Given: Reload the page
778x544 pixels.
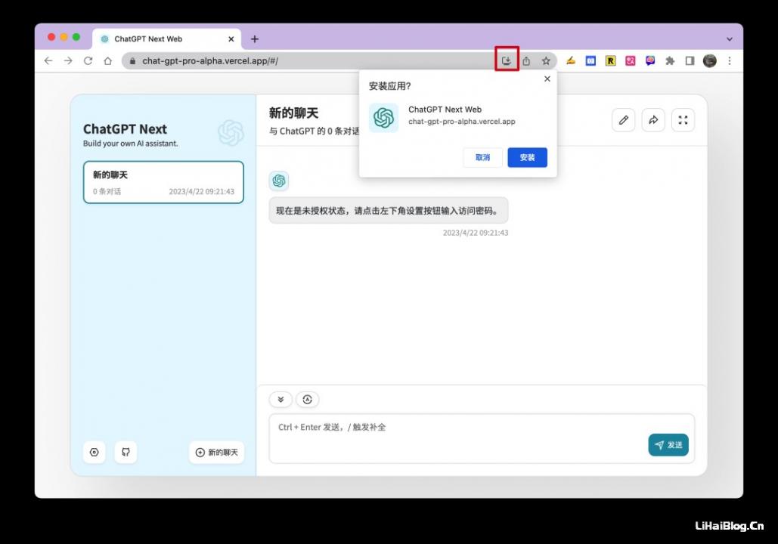Looking at the screenshot, I should (x=88, y=60).
